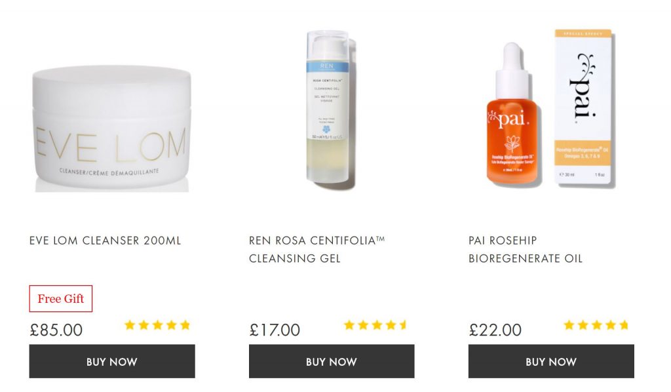Viewport: 671px width, 392px height.
Task: Open the REN Rosa Centifolia Cleansing Gel title
Action: (317, 250)
